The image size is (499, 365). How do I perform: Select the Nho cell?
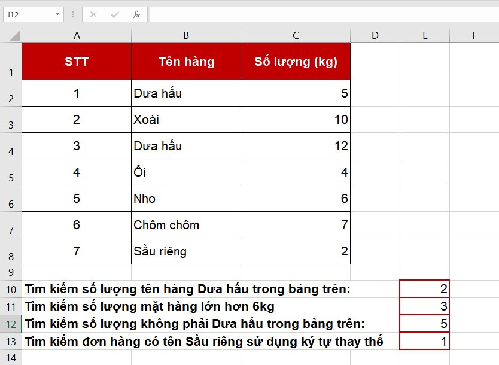pyautogui.click(x=186, y=199)
